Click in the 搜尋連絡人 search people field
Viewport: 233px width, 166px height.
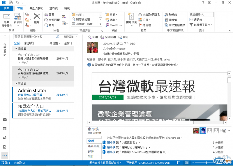(201, 15)
